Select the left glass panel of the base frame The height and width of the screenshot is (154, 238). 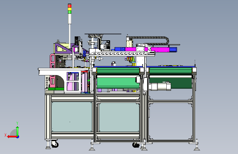pos(72,117)
